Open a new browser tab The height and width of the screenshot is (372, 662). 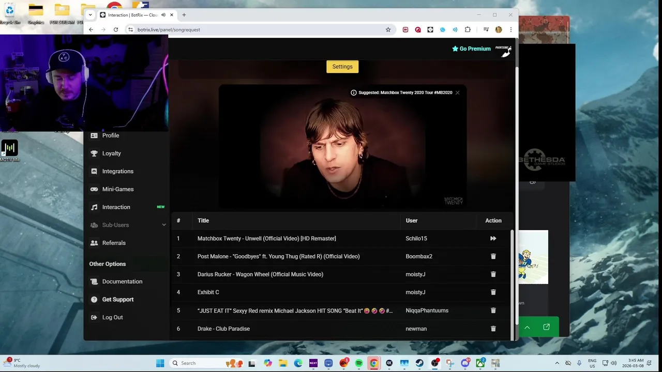click(x=184, y=15)
